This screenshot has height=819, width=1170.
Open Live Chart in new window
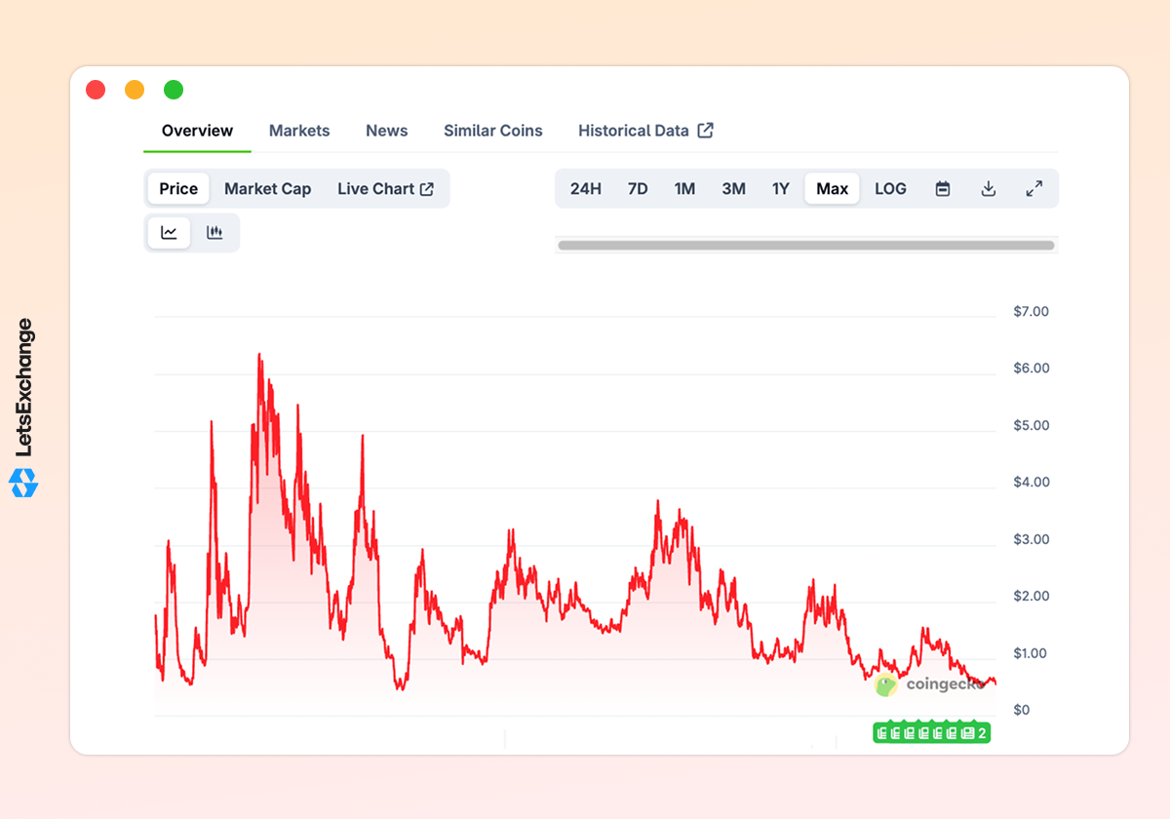click(x=385, y=189)
